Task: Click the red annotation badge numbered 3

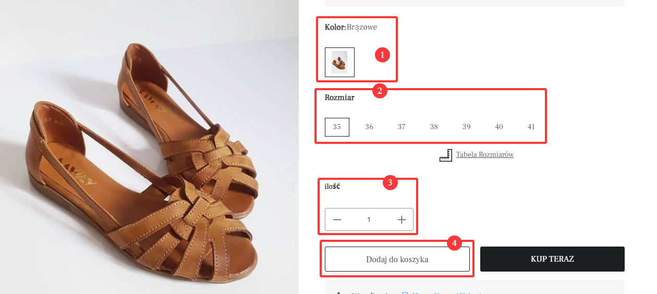Action: click(390, 182)
